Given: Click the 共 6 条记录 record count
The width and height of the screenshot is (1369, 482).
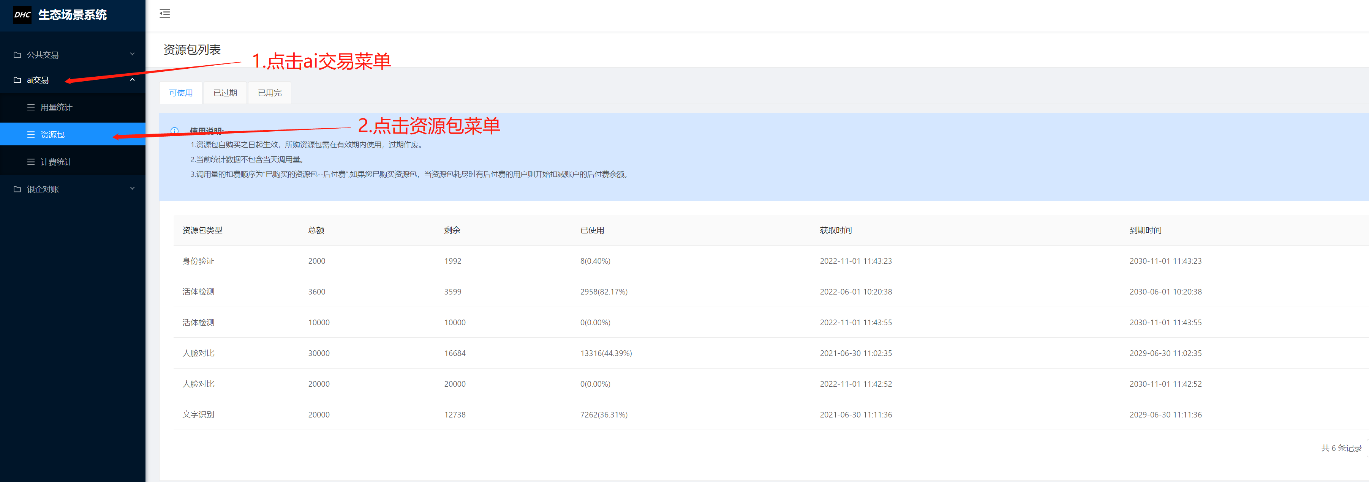Looking at the screenshot, I should (x=1341, y=448).
